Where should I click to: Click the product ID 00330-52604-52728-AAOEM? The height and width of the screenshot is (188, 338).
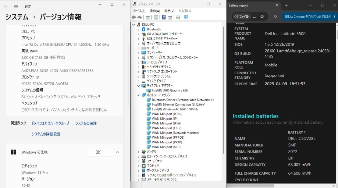[x=44, y=84]
